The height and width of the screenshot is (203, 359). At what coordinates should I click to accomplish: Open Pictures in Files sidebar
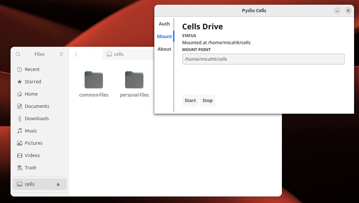tap(40, 143)
